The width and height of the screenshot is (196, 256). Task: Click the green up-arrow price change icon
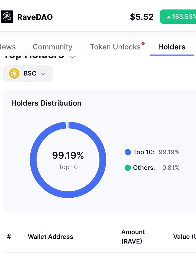[168, 17]
